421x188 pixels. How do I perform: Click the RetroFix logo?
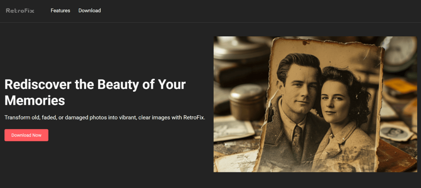(20, 11)
